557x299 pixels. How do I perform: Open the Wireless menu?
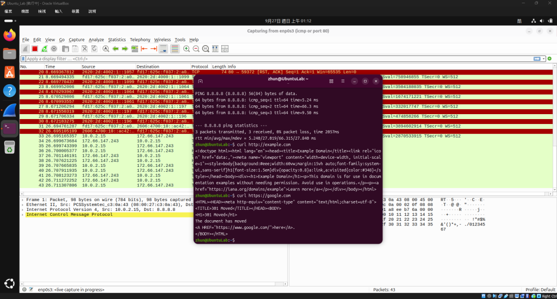[x=162, y=40]
